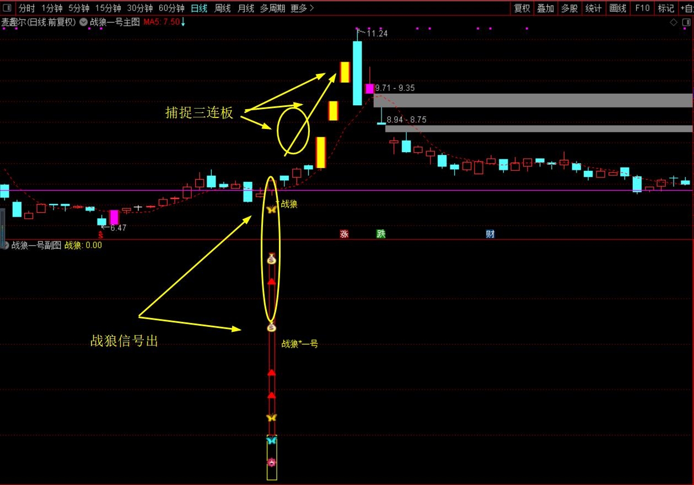This screenshot has height=485, width=694.
Task: Switch to 周线 weekly chart
Action: (x=223, y=8)
